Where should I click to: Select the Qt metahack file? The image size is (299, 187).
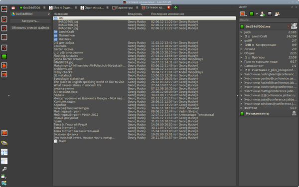(x=145, y=75)
